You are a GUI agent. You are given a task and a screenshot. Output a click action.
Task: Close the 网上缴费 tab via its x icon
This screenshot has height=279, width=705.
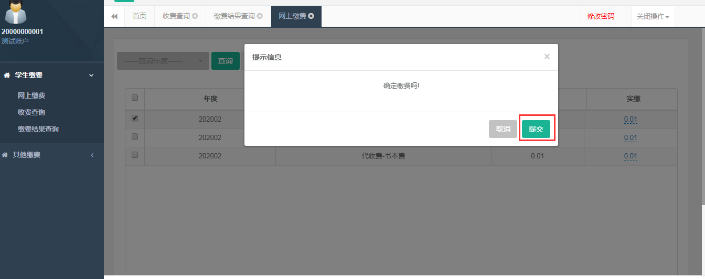(311, 16)
